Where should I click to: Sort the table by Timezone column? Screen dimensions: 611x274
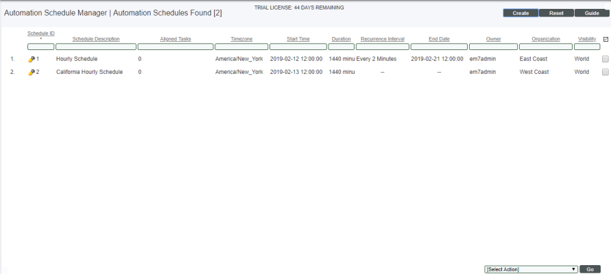[241, 39]
